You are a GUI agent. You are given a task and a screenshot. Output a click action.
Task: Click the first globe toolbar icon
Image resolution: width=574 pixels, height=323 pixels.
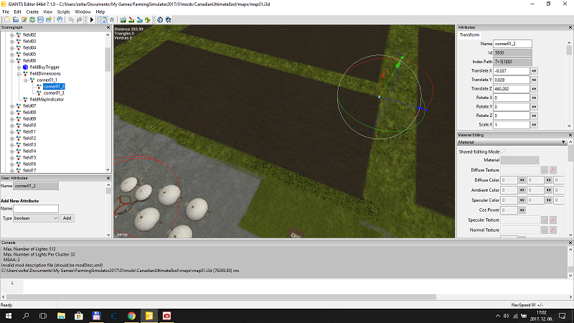tap(160, 20)
